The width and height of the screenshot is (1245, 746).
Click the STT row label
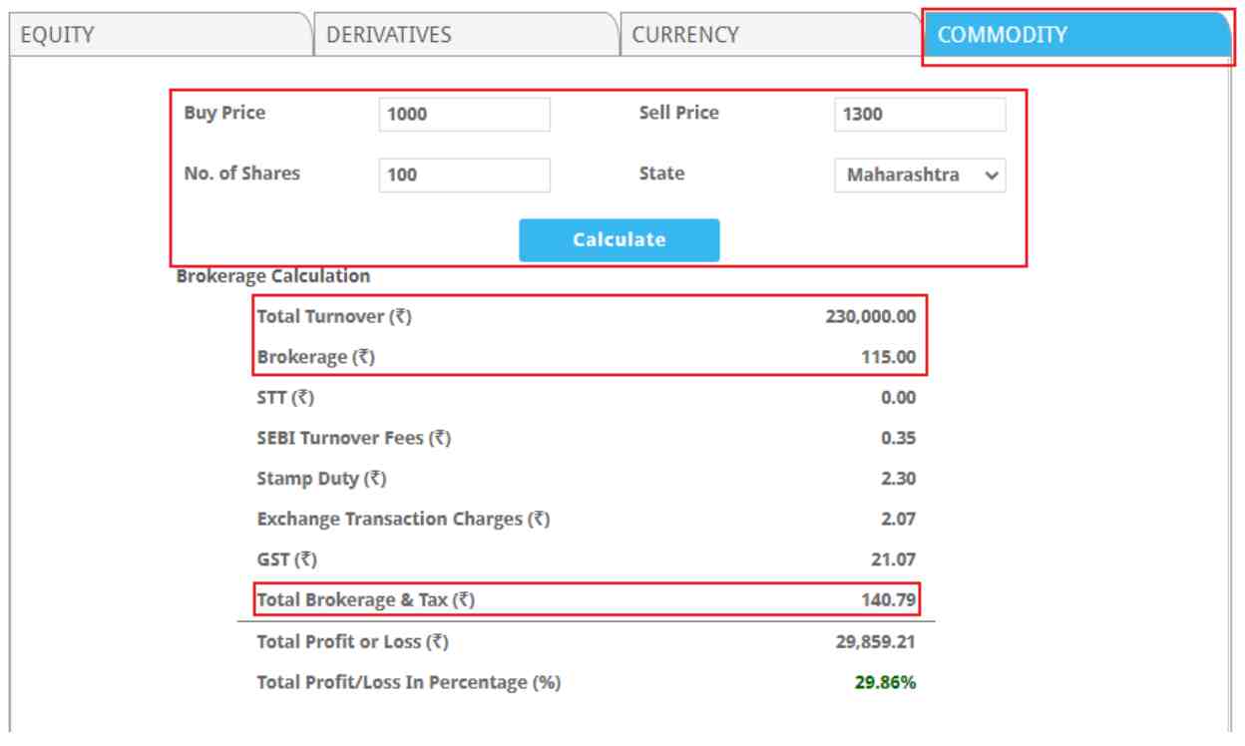[x=285, y=398]
